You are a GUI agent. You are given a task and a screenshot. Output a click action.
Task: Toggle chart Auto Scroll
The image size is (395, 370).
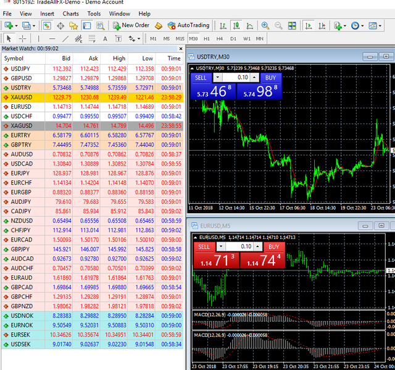point(309,26)
